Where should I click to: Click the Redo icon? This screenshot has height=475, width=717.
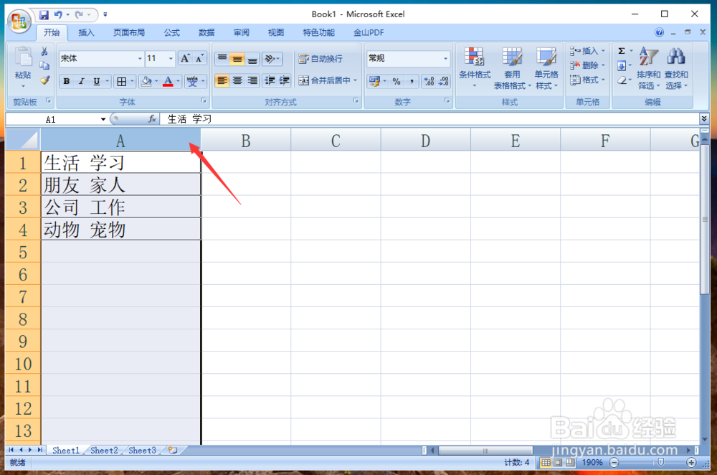coord(79,14)
